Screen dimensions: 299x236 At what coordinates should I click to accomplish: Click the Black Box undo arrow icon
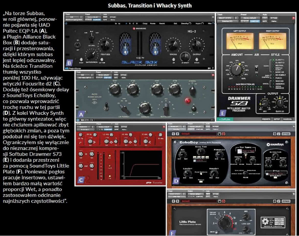116,23
